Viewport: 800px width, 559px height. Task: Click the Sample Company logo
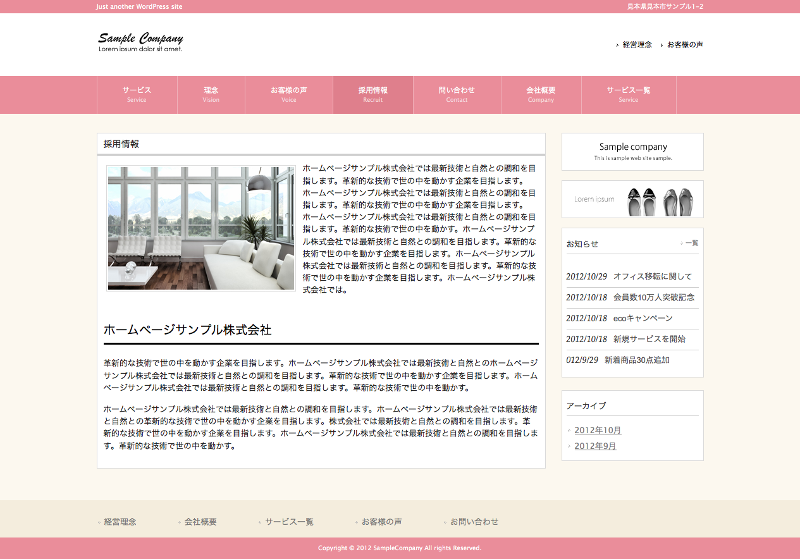(140, 42)
